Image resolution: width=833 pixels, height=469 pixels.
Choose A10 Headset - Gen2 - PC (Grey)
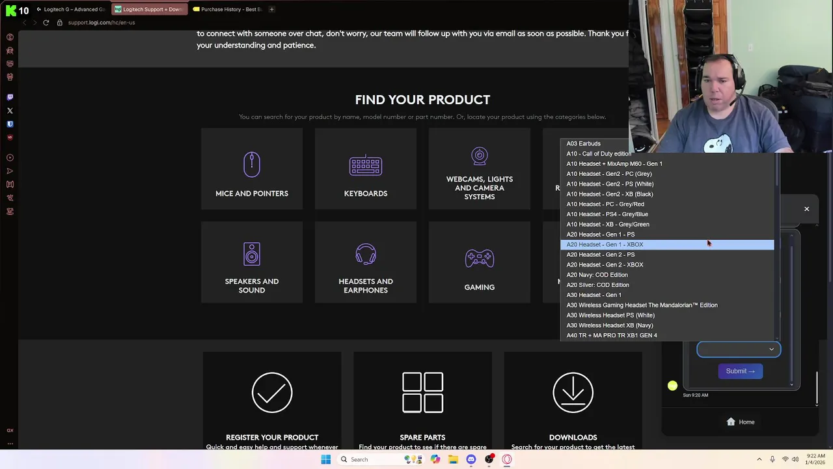click(x=667, y=174)
